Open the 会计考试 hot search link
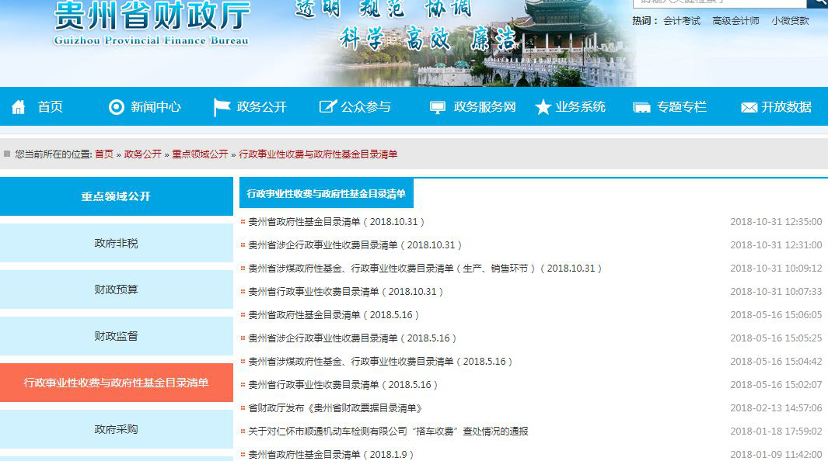 pos(682,21)
